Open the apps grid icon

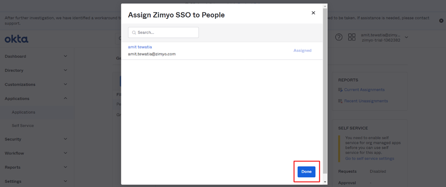[352, 37]
